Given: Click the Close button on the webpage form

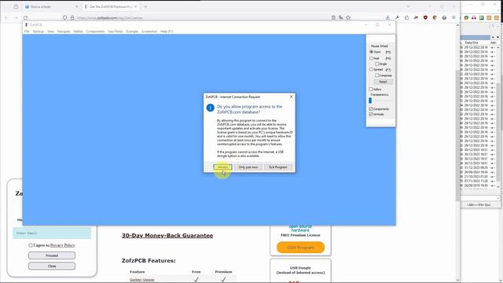Looking at the screenshot, I should (x=52, y=266).
